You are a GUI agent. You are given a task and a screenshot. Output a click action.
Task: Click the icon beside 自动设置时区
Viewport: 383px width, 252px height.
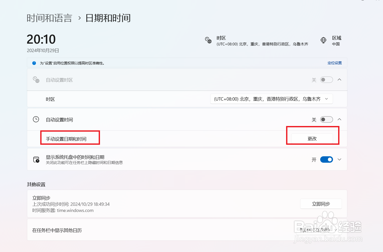tap(36, 80)
